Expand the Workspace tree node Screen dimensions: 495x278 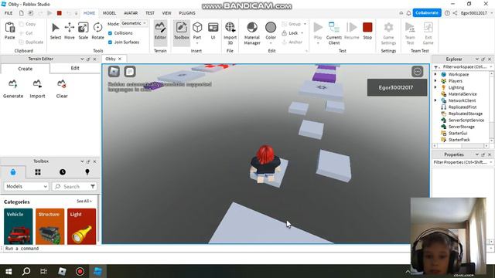point(435,74)
